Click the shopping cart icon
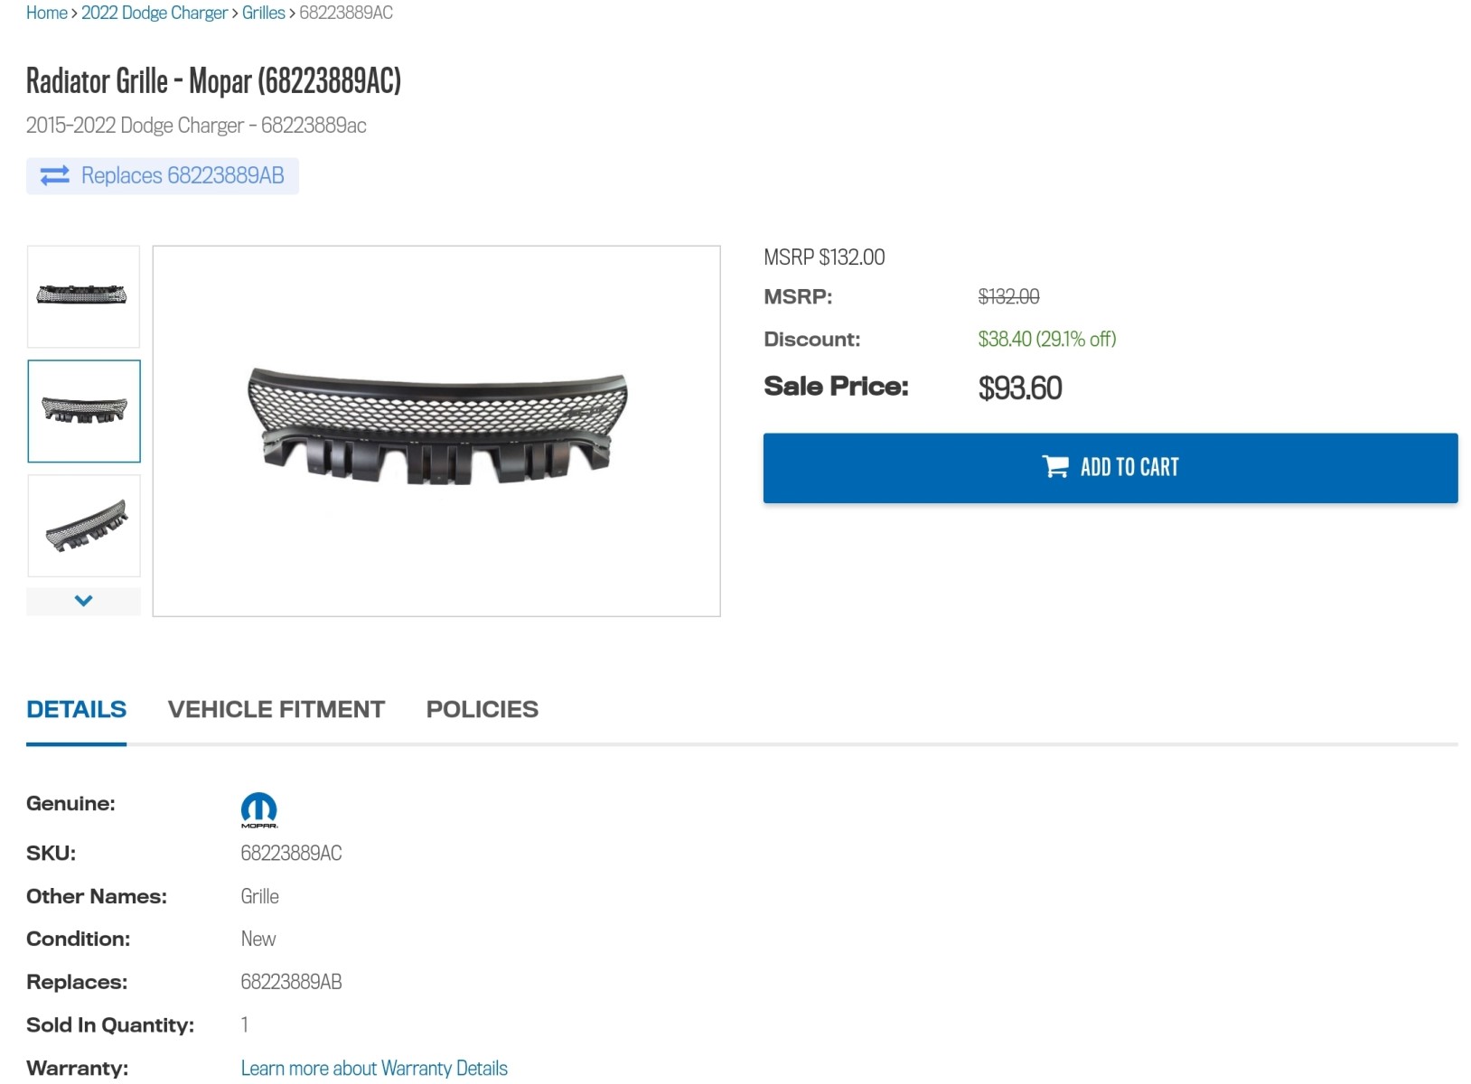The image size is (1471, 1084). (x=1054, y=466)
